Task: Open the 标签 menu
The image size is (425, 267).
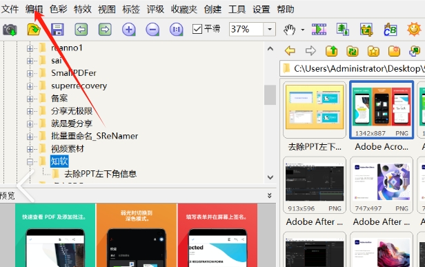Action: coord(131,9)
